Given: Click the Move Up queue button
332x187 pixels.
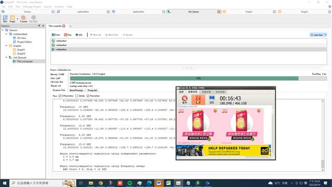Looking at the screenshot, I should [95, 35].
